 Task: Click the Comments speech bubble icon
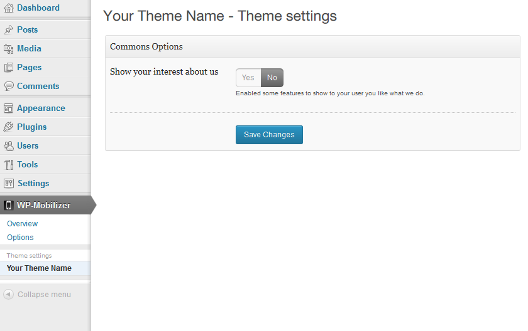tap(8, 86)
